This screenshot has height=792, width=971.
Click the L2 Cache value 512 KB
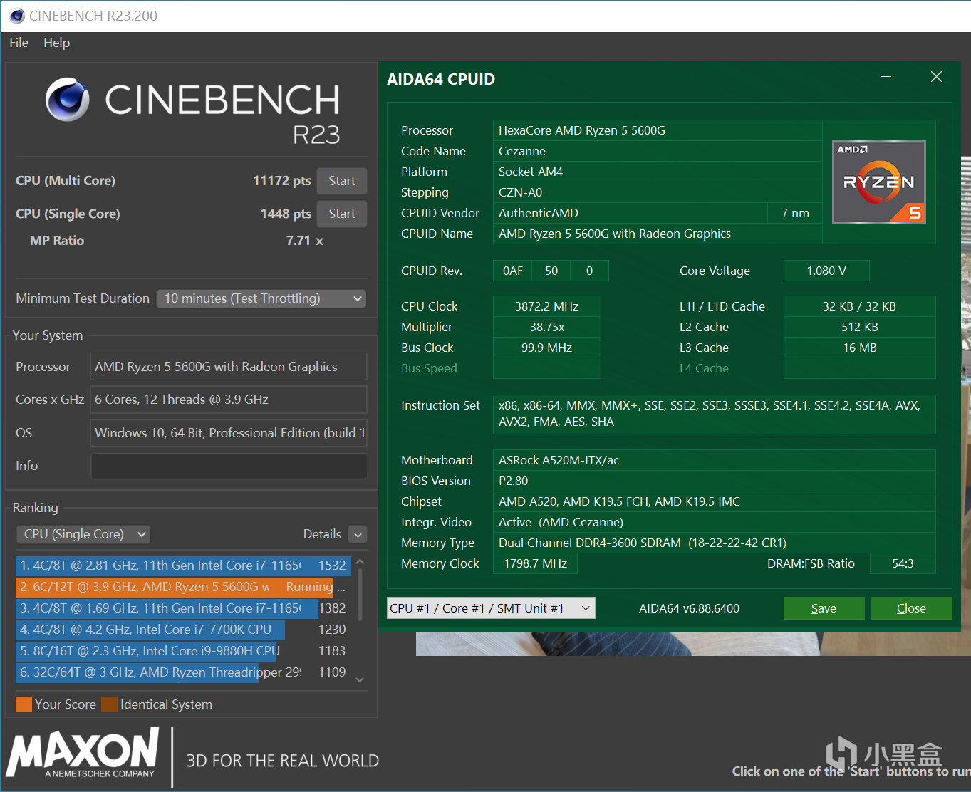pyautogui.click(x=859, y=327)
